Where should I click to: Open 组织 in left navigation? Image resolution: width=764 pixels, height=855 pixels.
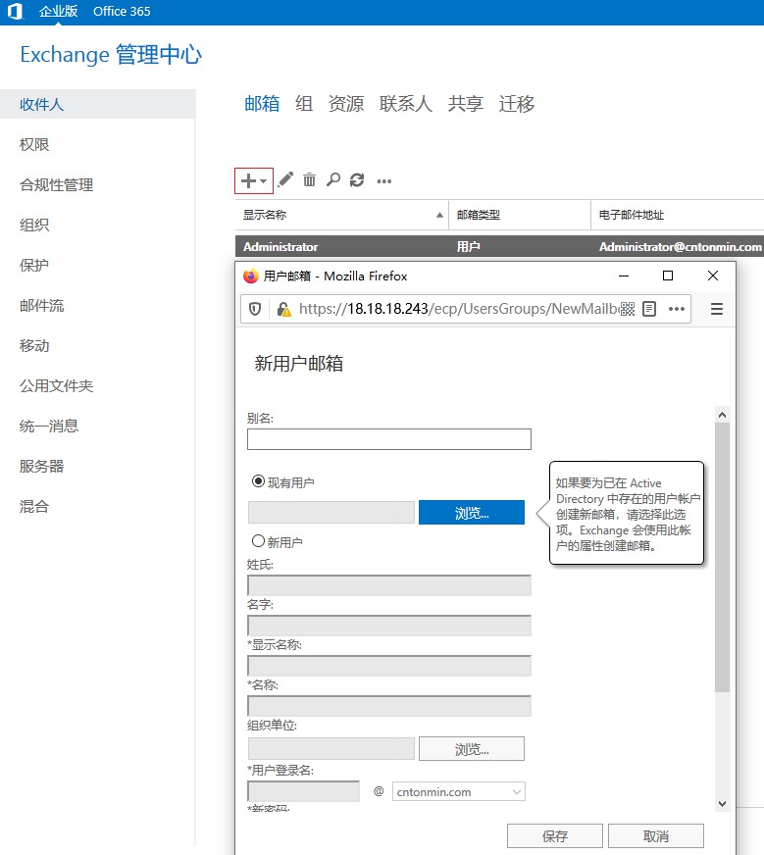[33, 225]
